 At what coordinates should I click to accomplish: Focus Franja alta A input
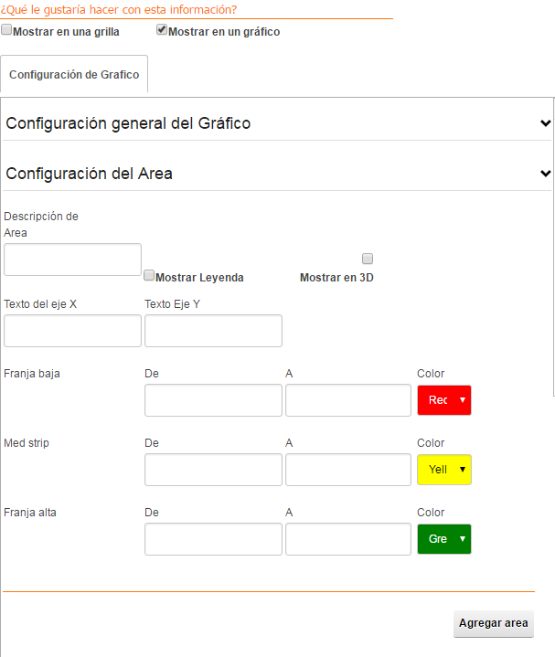point(348,539)
